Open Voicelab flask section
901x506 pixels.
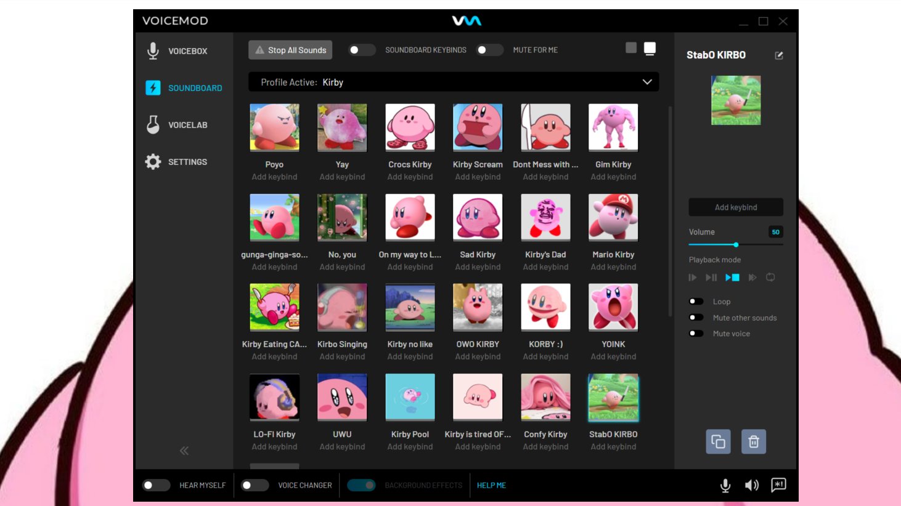pos(153,125)
